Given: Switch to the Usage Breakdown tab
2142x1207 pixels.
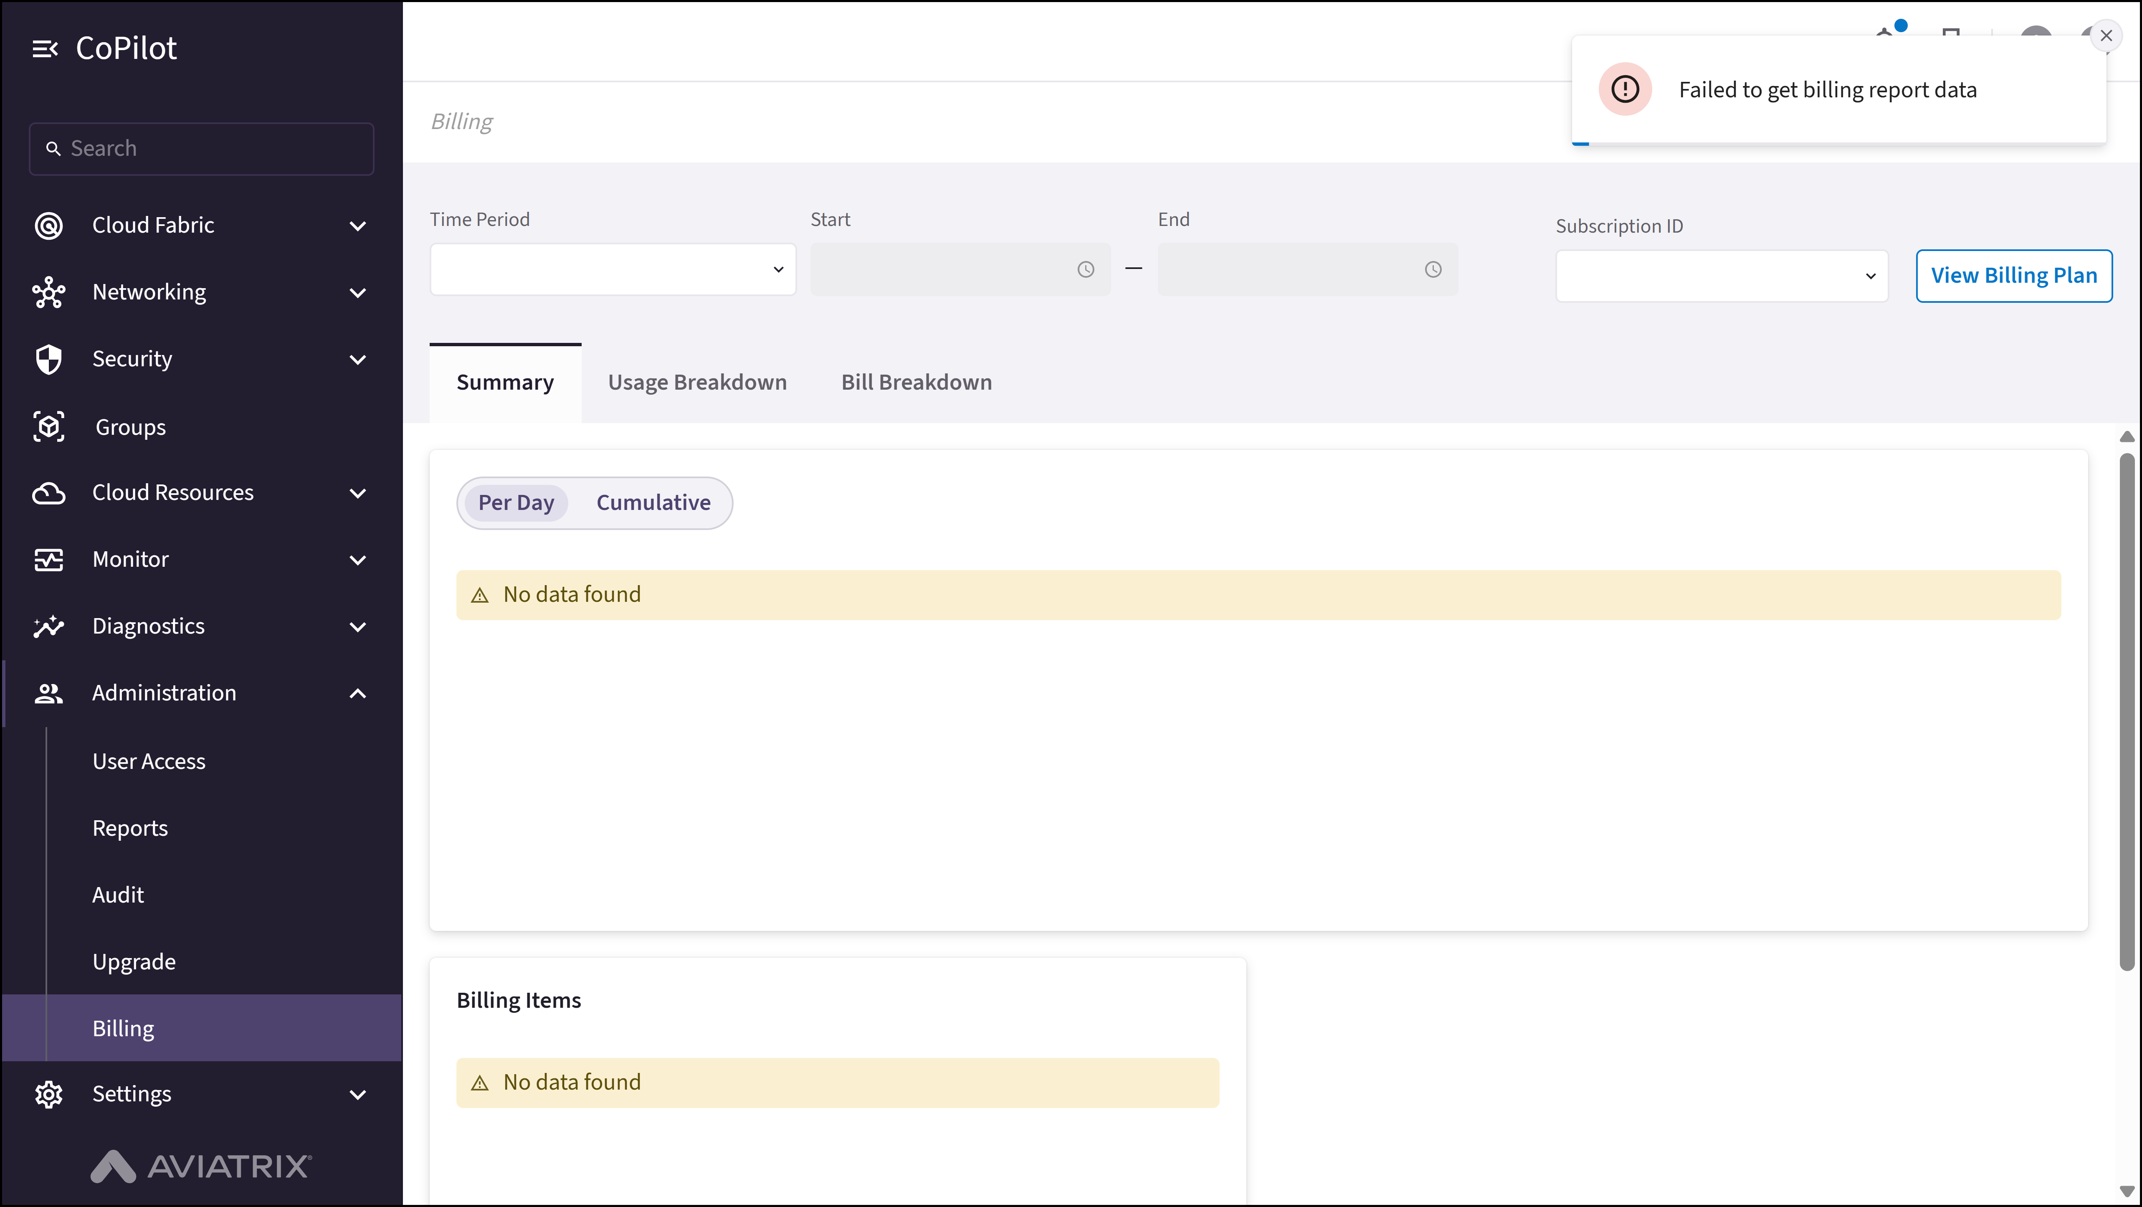Looking at the screenshot, I should tap(697, 382).
